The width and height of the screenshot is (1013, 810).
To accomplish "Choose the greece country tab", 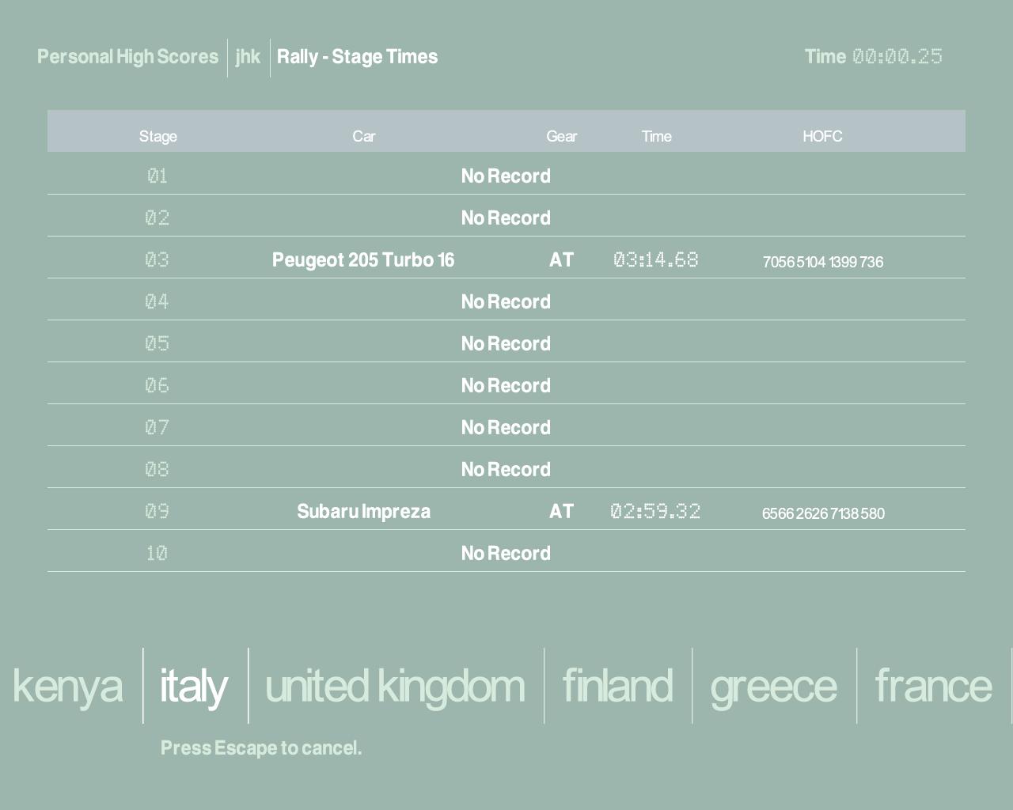I will pyautogui.click(x=773, y=686).
